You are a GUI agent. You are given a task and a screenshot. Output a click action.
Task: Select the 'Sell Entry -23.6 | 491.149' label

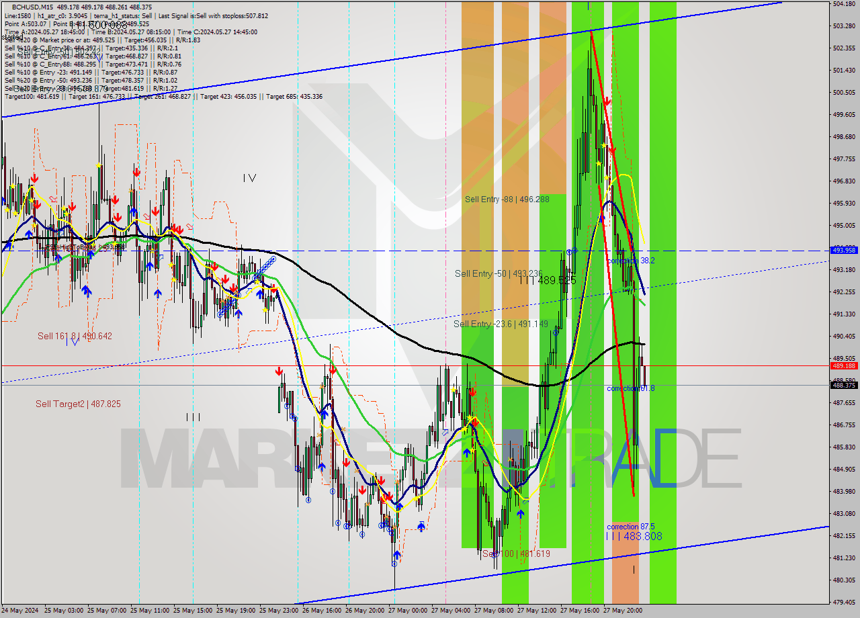(x=501, y=324)
